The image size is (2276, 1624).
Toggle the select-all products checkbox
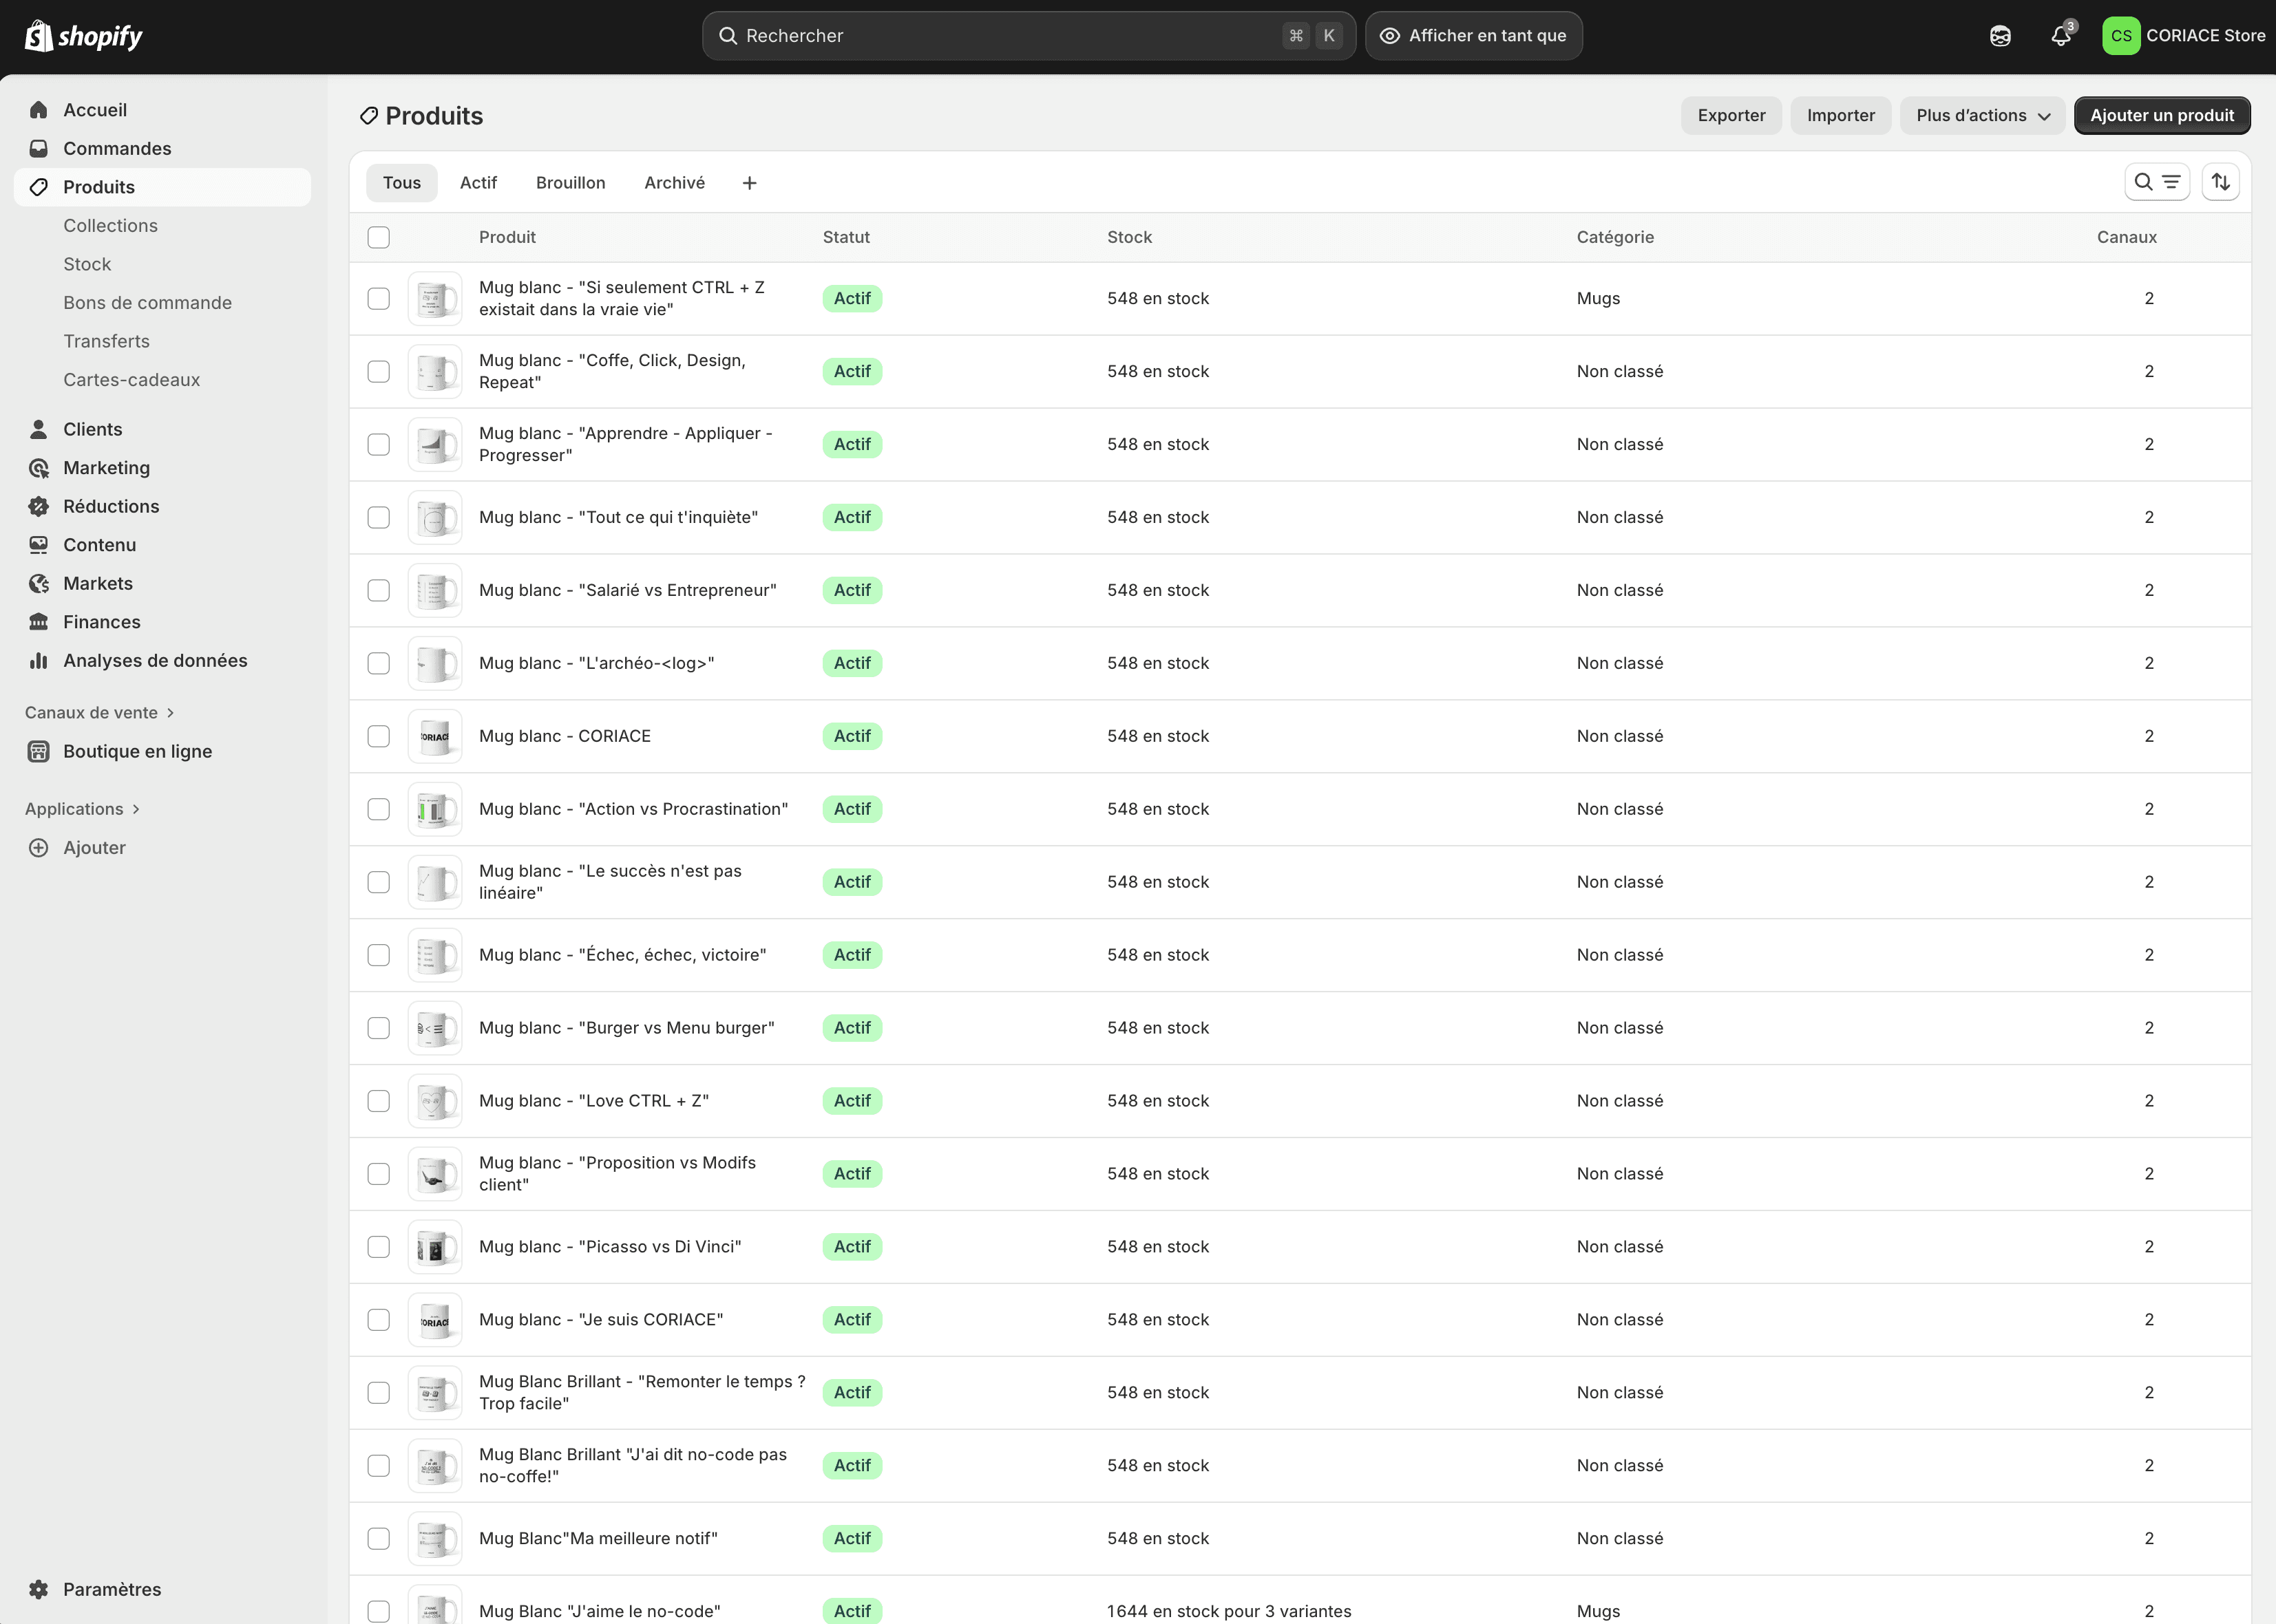click(x=378, y=237)
